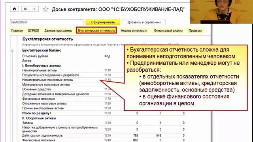253x142 pixels.
Task: Click the value 542
Action: (159, 136)
